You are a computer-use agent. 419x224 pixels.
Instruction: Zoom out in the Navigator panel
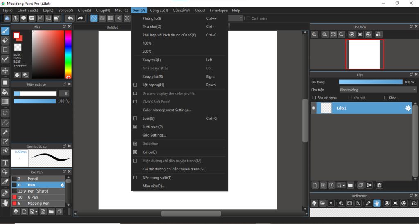[x=341, y=34]
